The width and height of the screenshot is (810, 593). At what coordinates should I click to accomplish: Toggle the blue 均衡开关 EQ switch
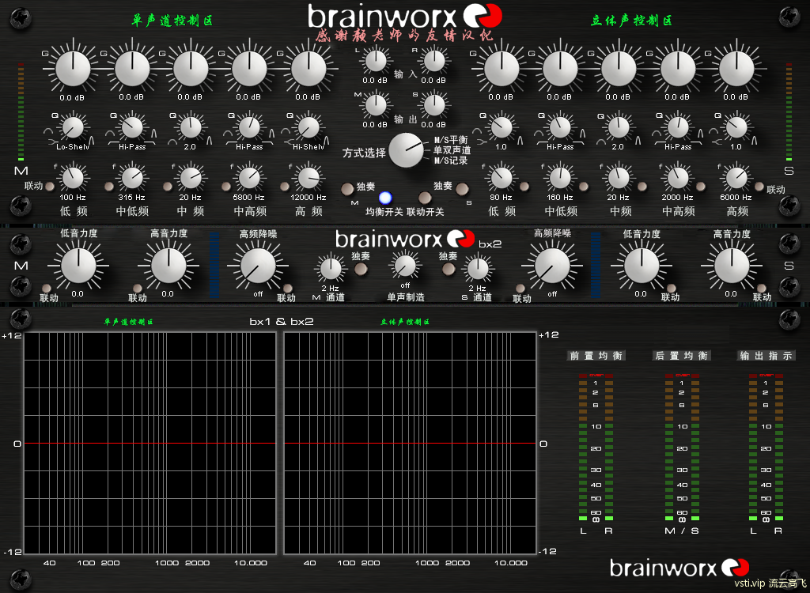pos(385,198)
